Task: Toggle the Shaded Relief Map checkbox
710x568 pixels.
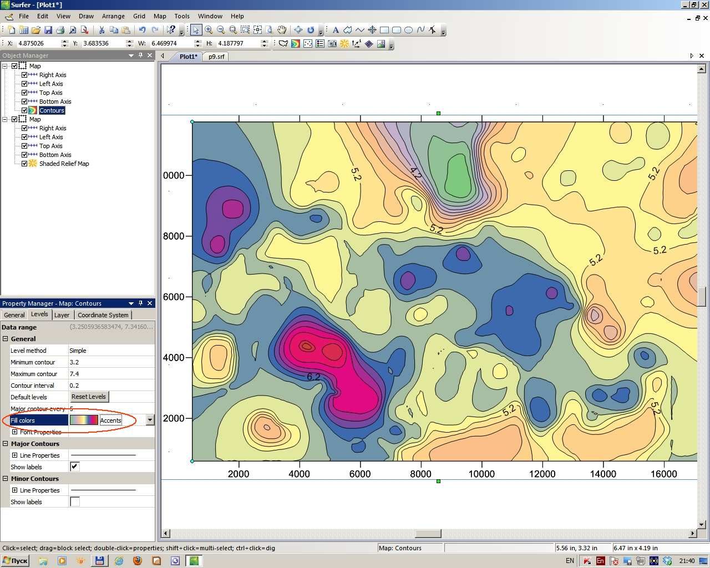Action: click(x=24, y=164)
